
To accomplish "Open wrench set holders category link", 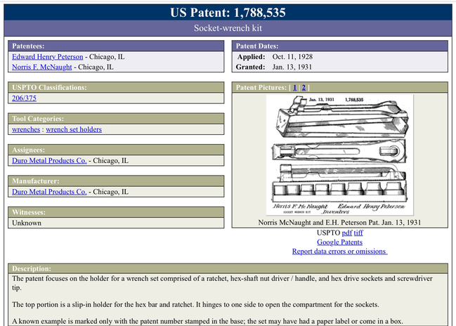I will tap(74, 129).
